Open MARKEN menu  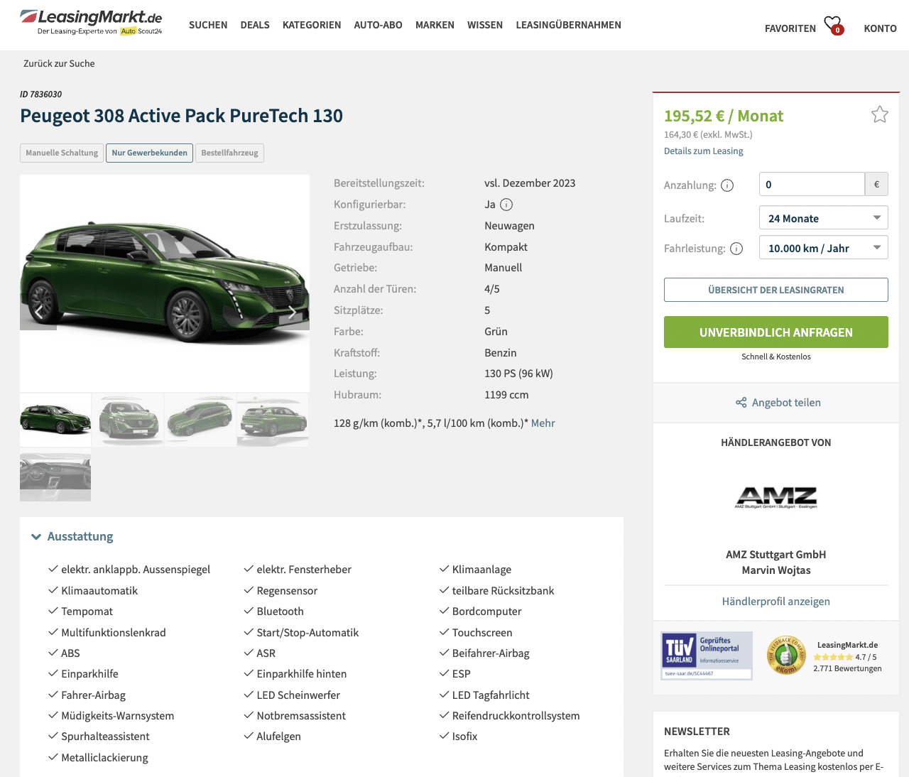pyautogui.click(x=435, y=25)
